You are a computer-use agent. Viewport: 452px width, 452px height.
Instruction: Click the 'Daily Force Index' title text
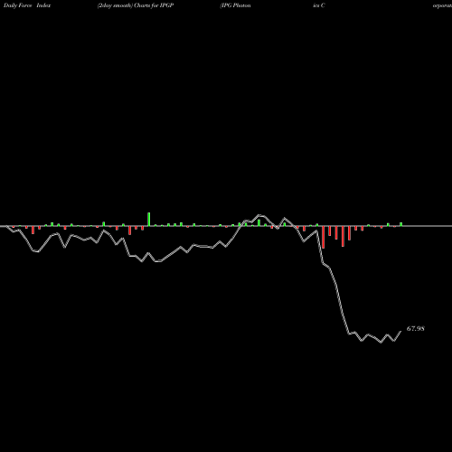(27, 5)
